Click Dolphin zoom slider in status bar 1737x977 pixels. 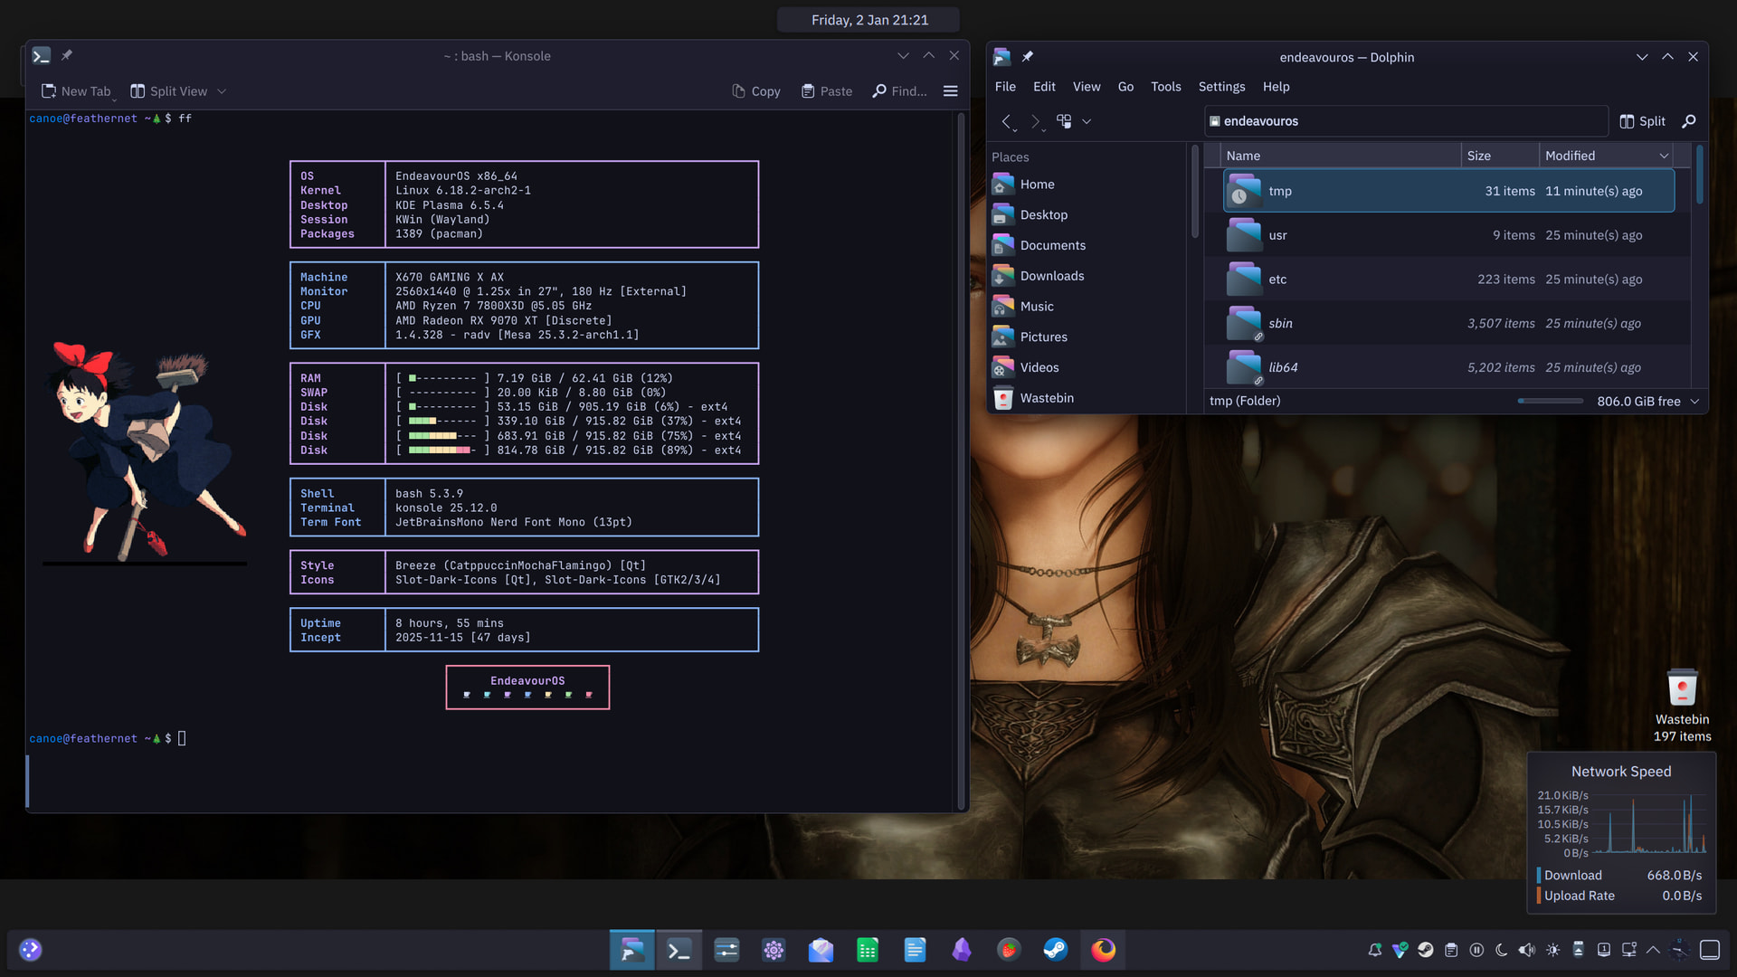(x=1550, y=401)
